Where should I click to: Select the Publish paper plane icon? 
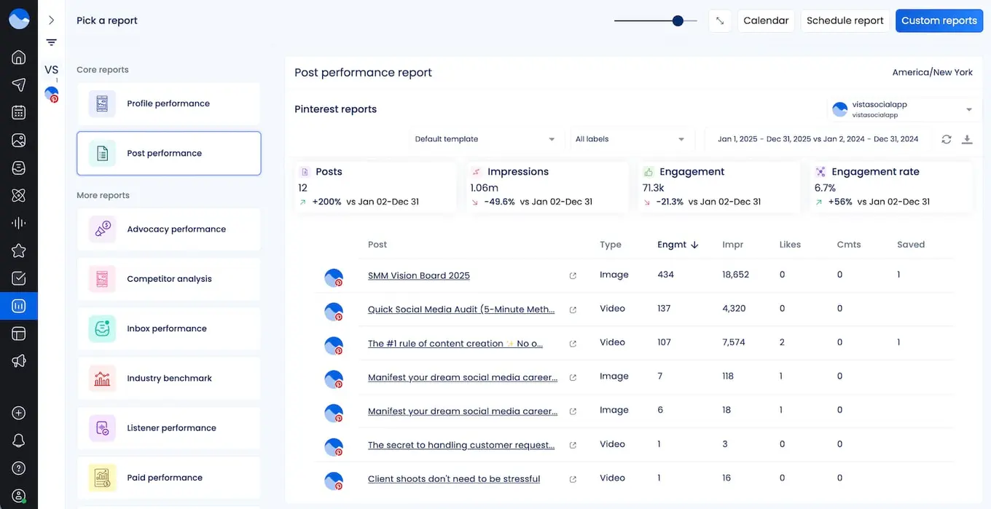[18, 84]
